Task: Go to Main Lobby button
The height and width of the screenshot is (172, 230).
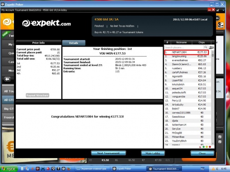Action: pos(153,153)
